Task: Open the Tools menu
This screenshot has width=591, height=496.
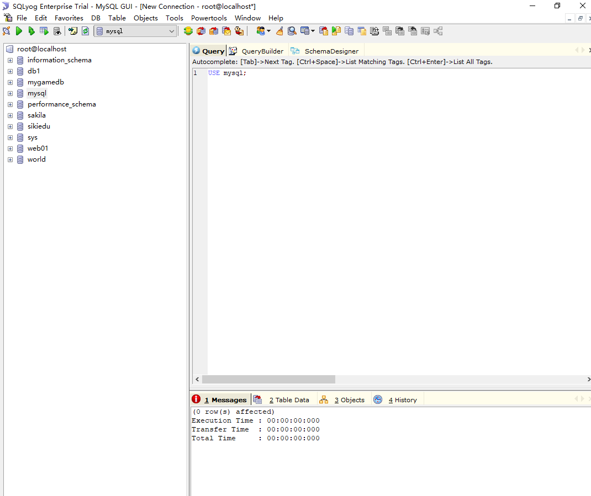Action: click(174, 18)
